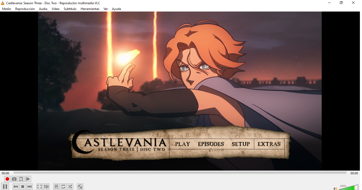362x190 pixels.
Task: Select EPISODES on the DVD menu
Action: pyautogui.click(x=211, y=144)
